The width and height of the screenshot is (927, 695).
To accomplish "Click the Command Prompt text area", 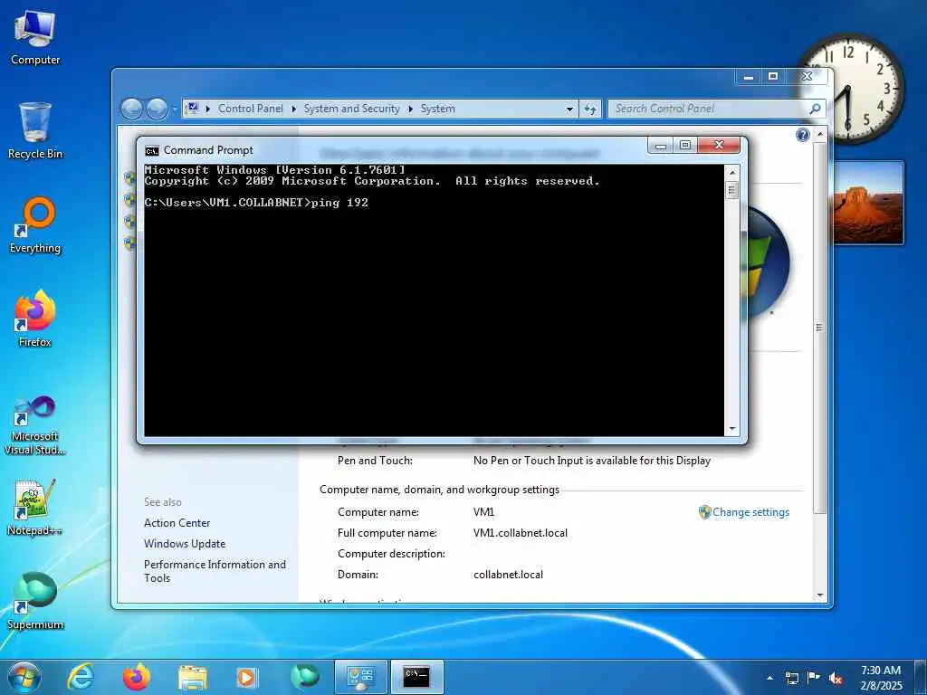I will tap(434, 300).
